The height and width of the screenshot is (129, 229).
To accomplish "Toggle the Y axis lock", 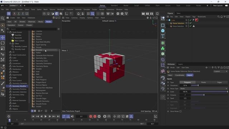I will pos(19,14).
